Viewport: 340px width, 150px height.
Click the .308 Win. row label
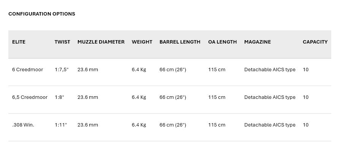click(x=23, y=125)
